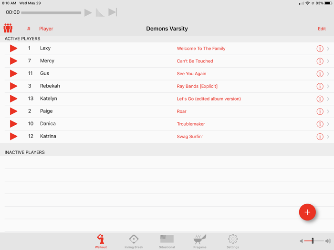The height and width of the screenshot is (250, 334).
Task: Select song Can't Be Touched
Action: point(195,61)
